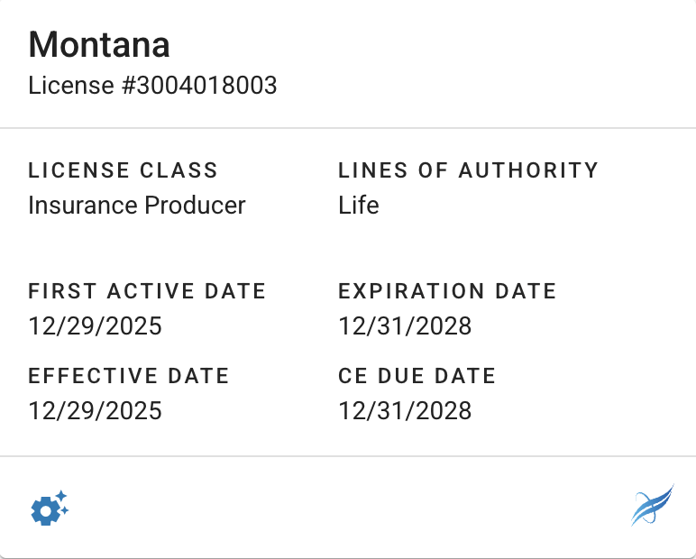Click the divider line below the license number
The width and height of the screenshot is (696, 559).
[x=348, y=128]
